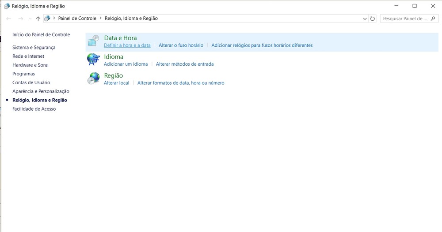Open the Idioma globe icon
This screenshot has height=232, width=442.
click(93, 60)
